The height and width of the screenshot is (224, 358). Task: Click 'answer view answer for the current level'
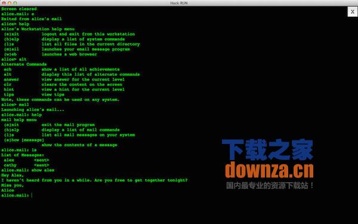[x=64, y=79]
